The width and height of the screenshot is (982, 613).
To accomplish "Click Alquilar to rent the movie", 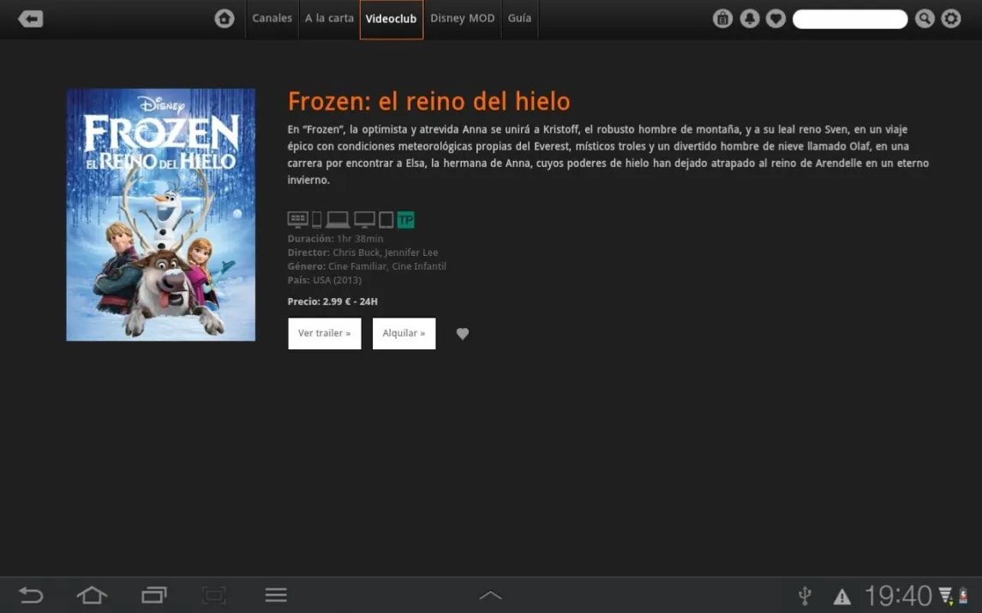I will (404, 334).
